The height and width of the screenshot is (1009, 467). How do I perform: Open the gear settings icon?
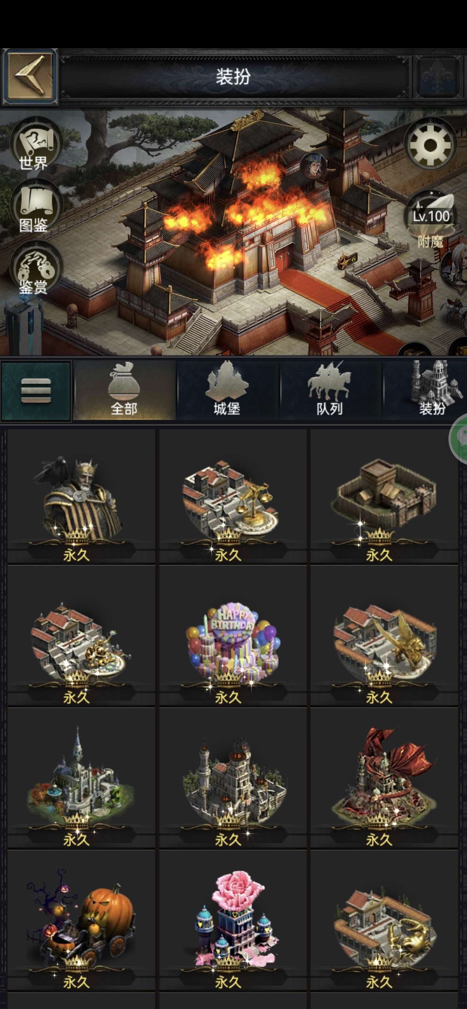tap(430, 145)
